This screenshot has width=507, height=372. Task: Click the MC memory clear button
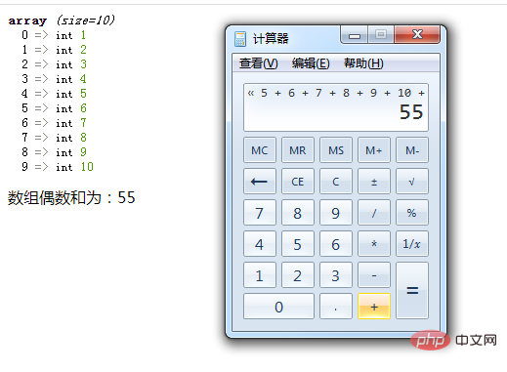pos(260,150)
